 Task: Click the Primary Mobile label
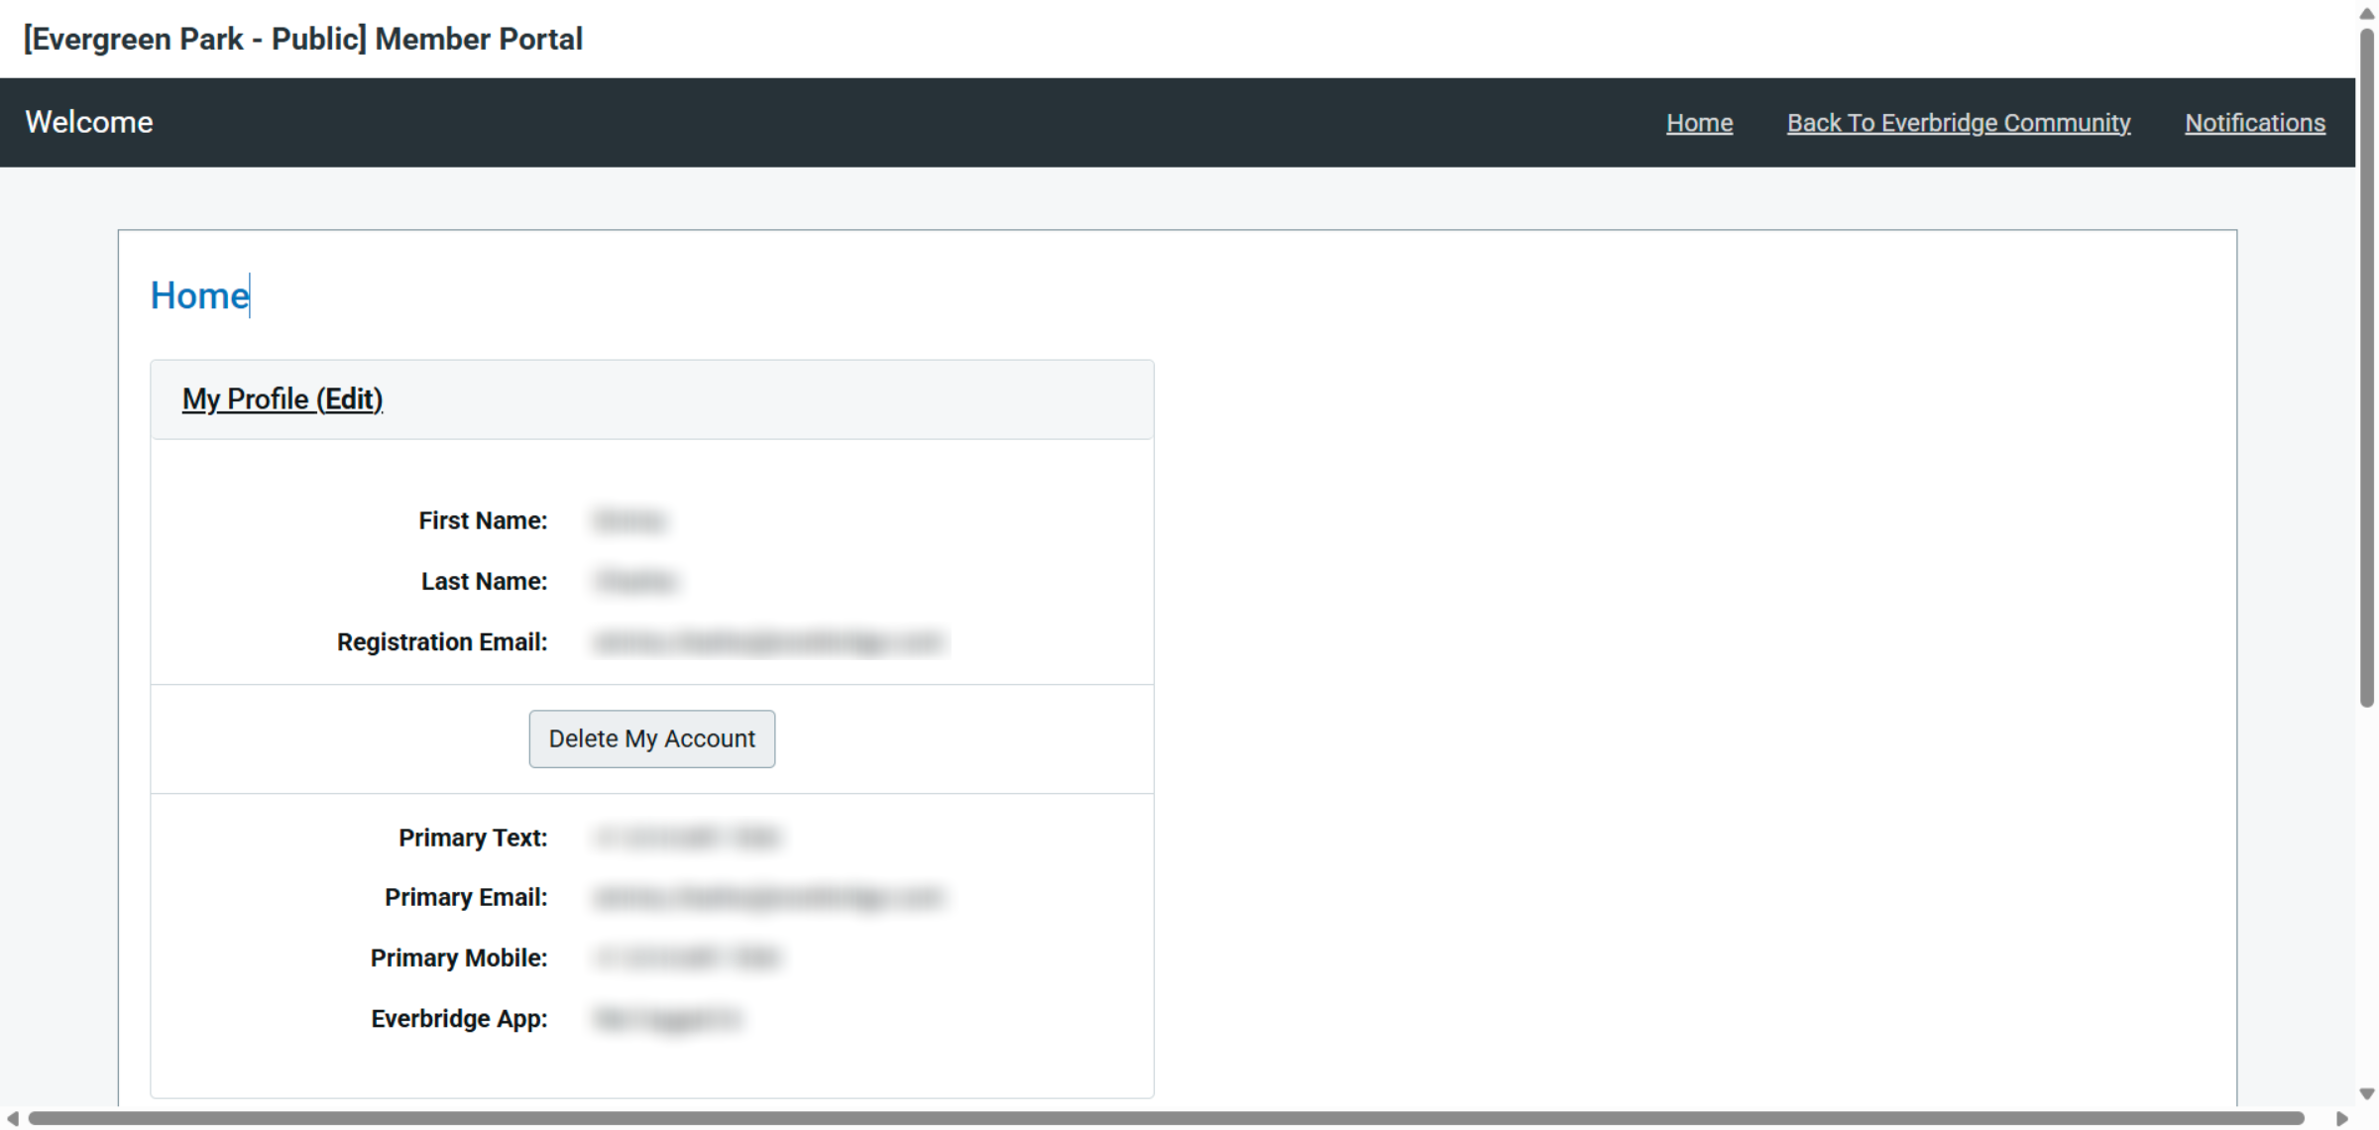(459, 958)
